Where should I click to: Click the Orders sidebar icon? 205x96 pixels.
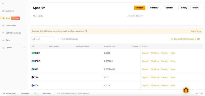coord(3,48)
